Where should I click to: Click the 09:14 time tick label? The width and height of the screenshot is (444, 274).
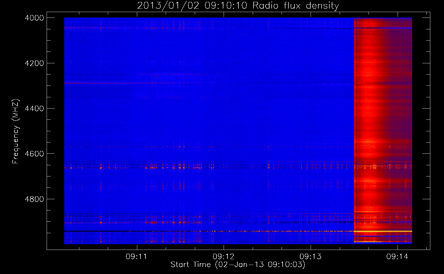click(x=397, y=256)
